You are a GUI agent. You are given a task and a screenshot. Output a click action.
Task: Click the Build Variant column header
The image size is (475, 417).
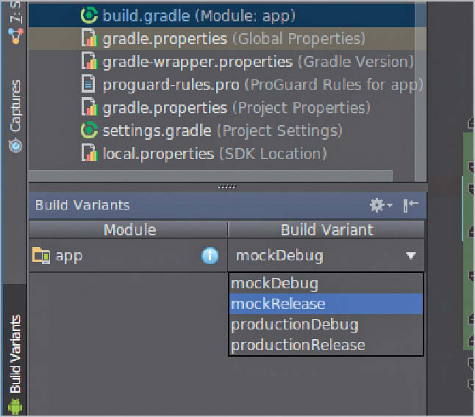326,229
